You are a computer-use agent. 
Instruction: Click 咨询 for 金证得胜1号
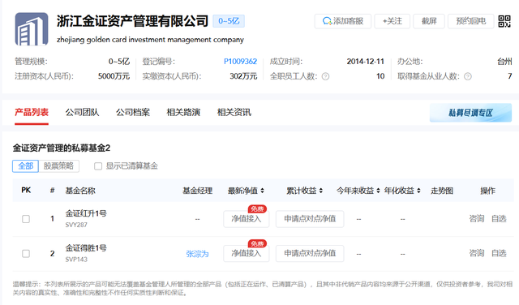tap(477, 253)
